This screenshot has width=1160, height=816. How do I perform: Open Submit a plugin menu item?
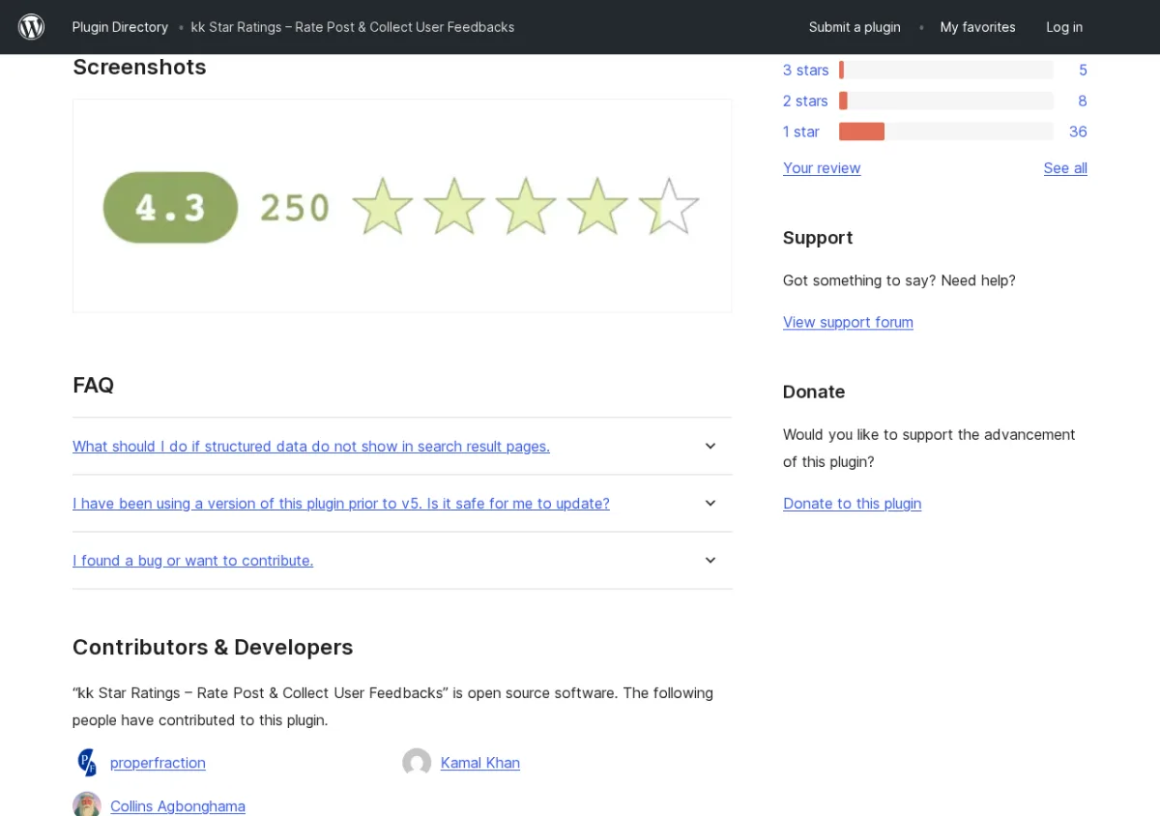855,27
